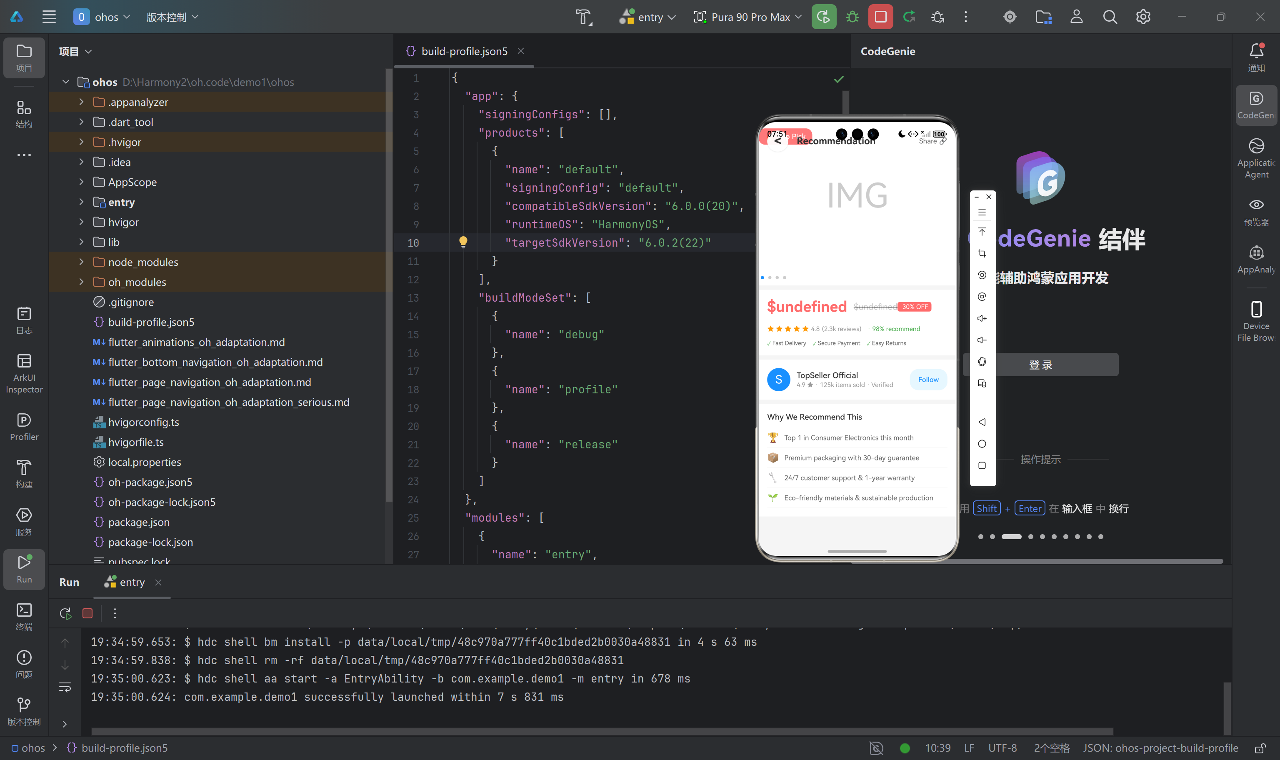Viewport: 1280px width, 760px height.
Task: Toggle soft-wrap in the run console
Action: pyautogui.click(x=65, y=687)
